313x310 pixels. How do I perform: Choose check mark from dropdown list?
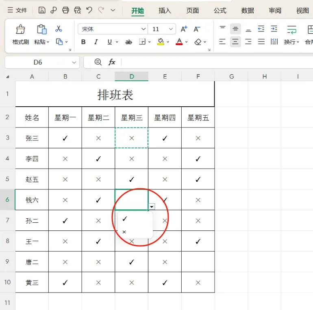point(135,219)
